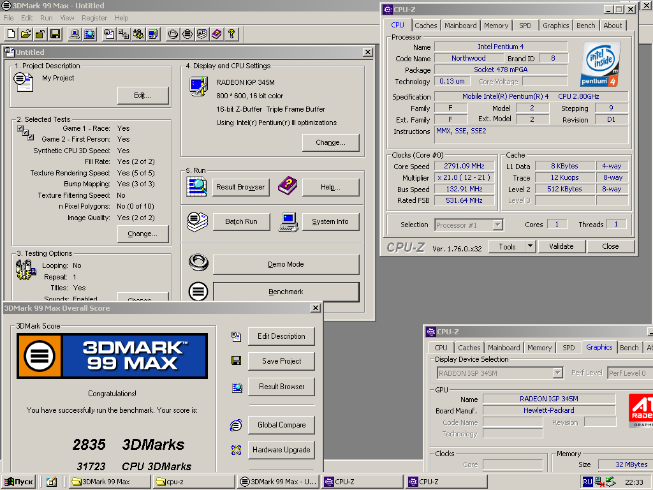653x490 pixels.
Task: Click the Open project folder toolbar icon
Action: pos(26,34)
